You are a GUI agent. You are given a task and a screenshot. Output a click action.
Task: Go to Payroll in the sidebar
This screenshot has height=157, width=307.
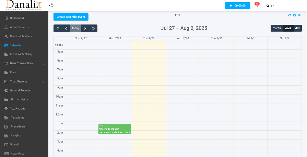click(14, 145)
